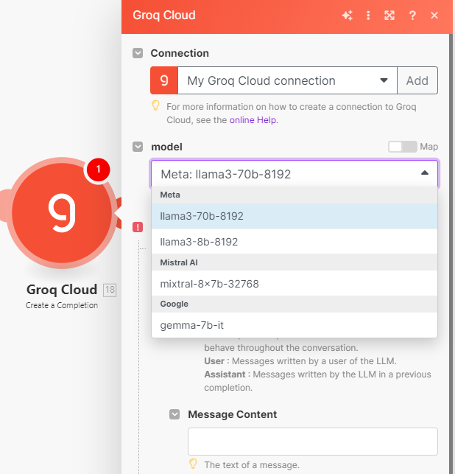Click the AI sparkle icon in the header
Viewport: 455px width, 474px height.
[x=348, y=15]
